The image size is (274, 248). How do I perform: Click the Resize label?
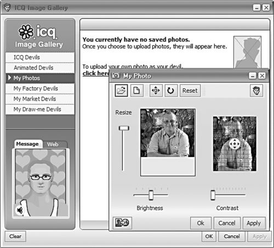tap(123, 112)
